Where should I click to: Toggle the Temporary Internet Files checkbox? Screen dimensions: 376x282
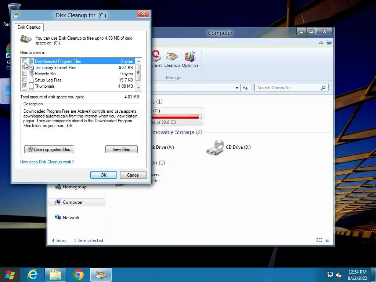pyautogui.click(x=25, y=67)
